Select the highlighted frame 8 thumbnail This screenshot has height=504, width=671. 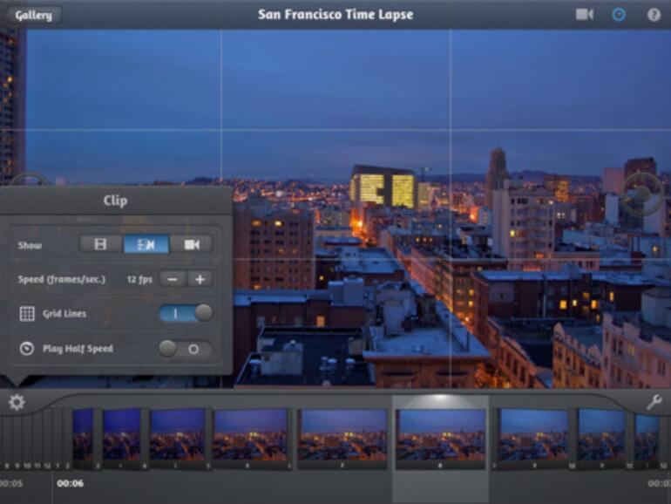pyautogui.click(x=440, y=434)
